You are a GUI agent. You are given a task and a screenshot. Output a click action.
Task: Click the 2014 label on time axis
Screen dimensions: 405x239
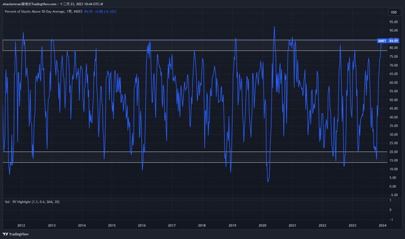coord(82,225)
